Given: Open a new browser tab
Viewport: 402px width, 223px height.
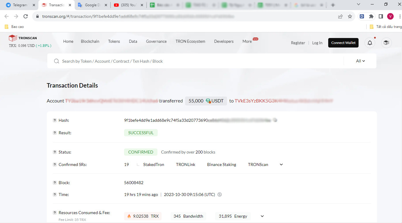Looking at the screenshot, I should click(333, 5).
